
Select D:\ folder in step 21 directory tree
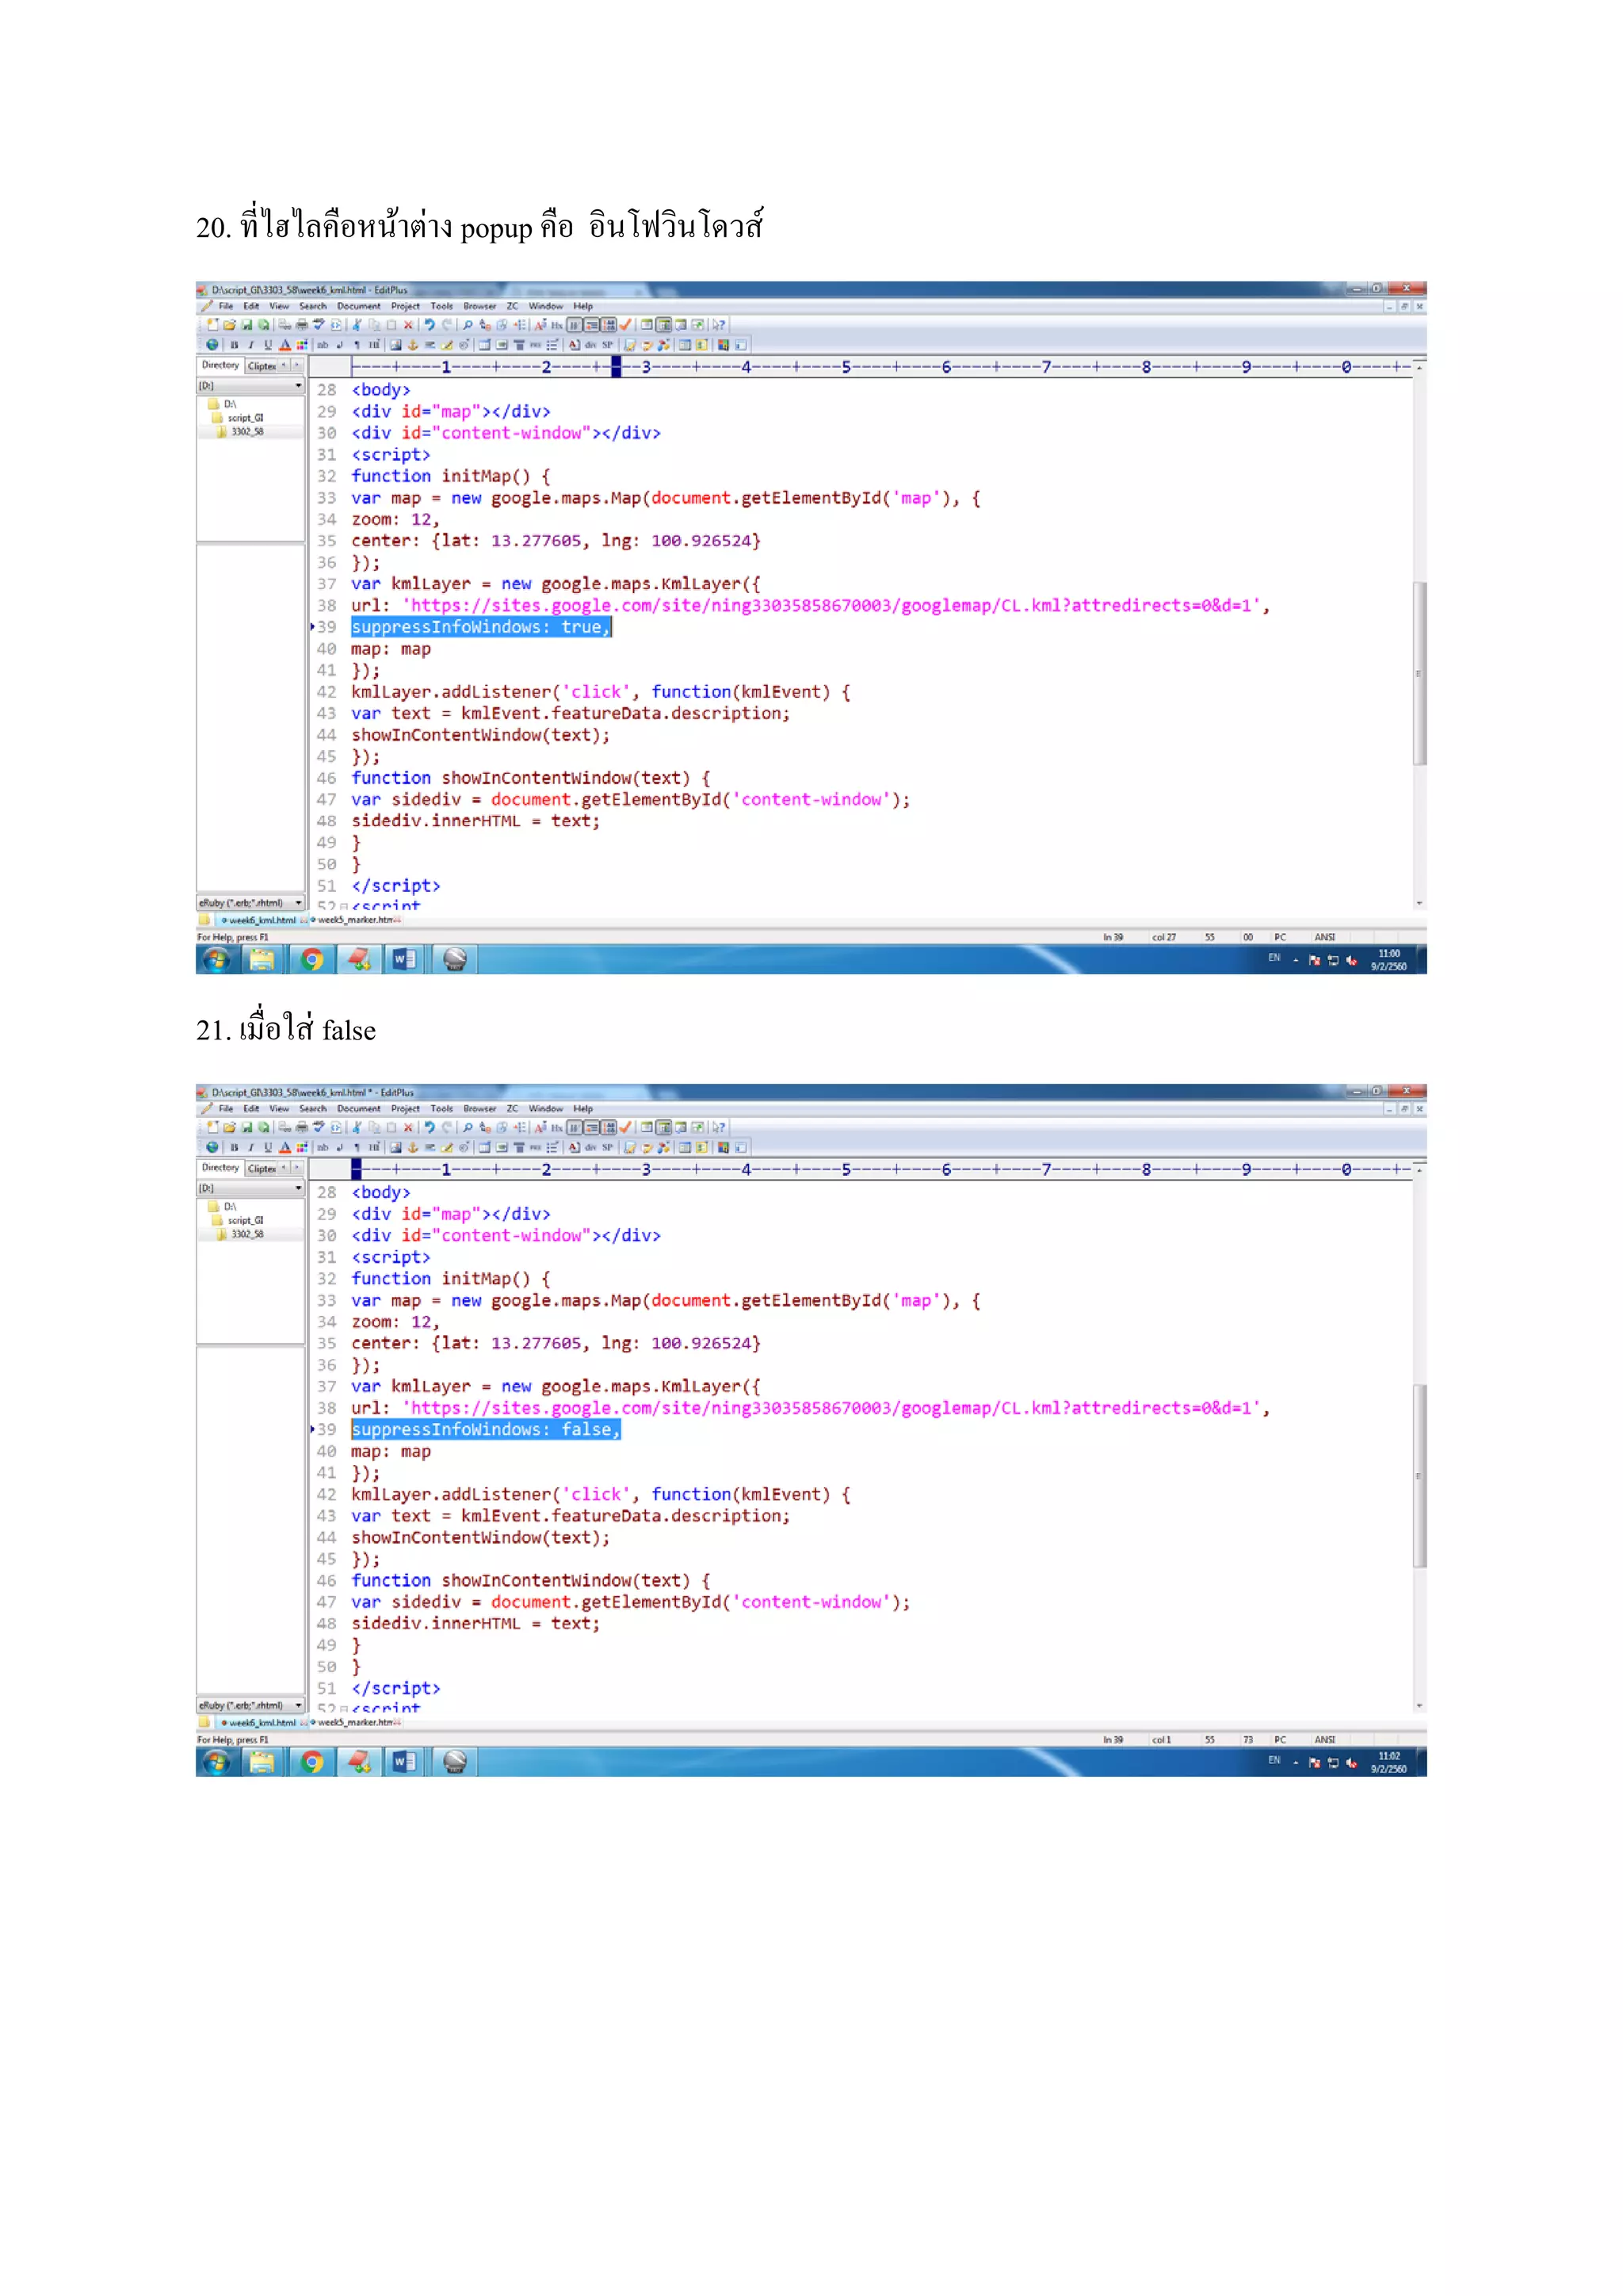click(x=223, y=1207)
